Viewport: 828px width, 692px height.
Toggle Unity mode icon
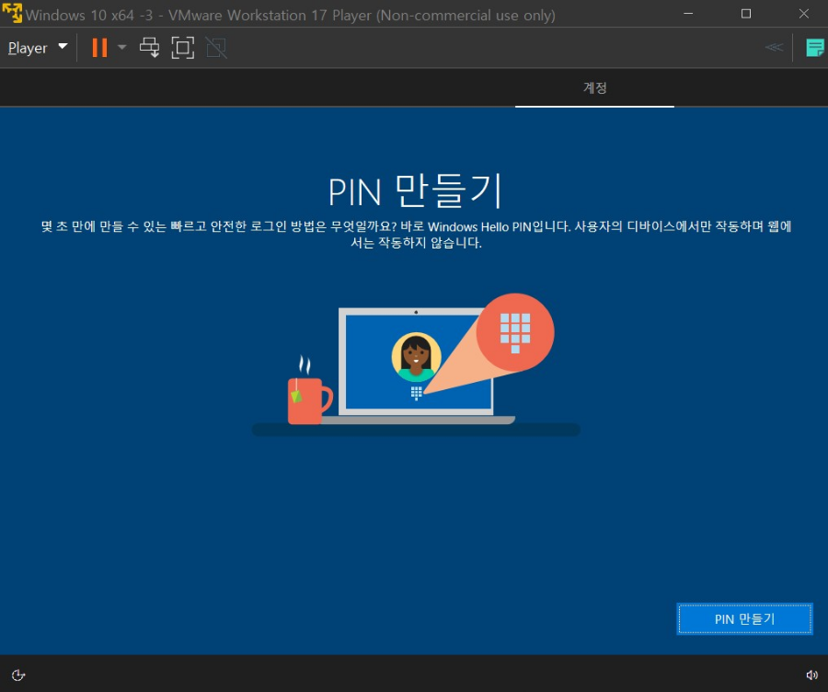click(x=216, y=48)
